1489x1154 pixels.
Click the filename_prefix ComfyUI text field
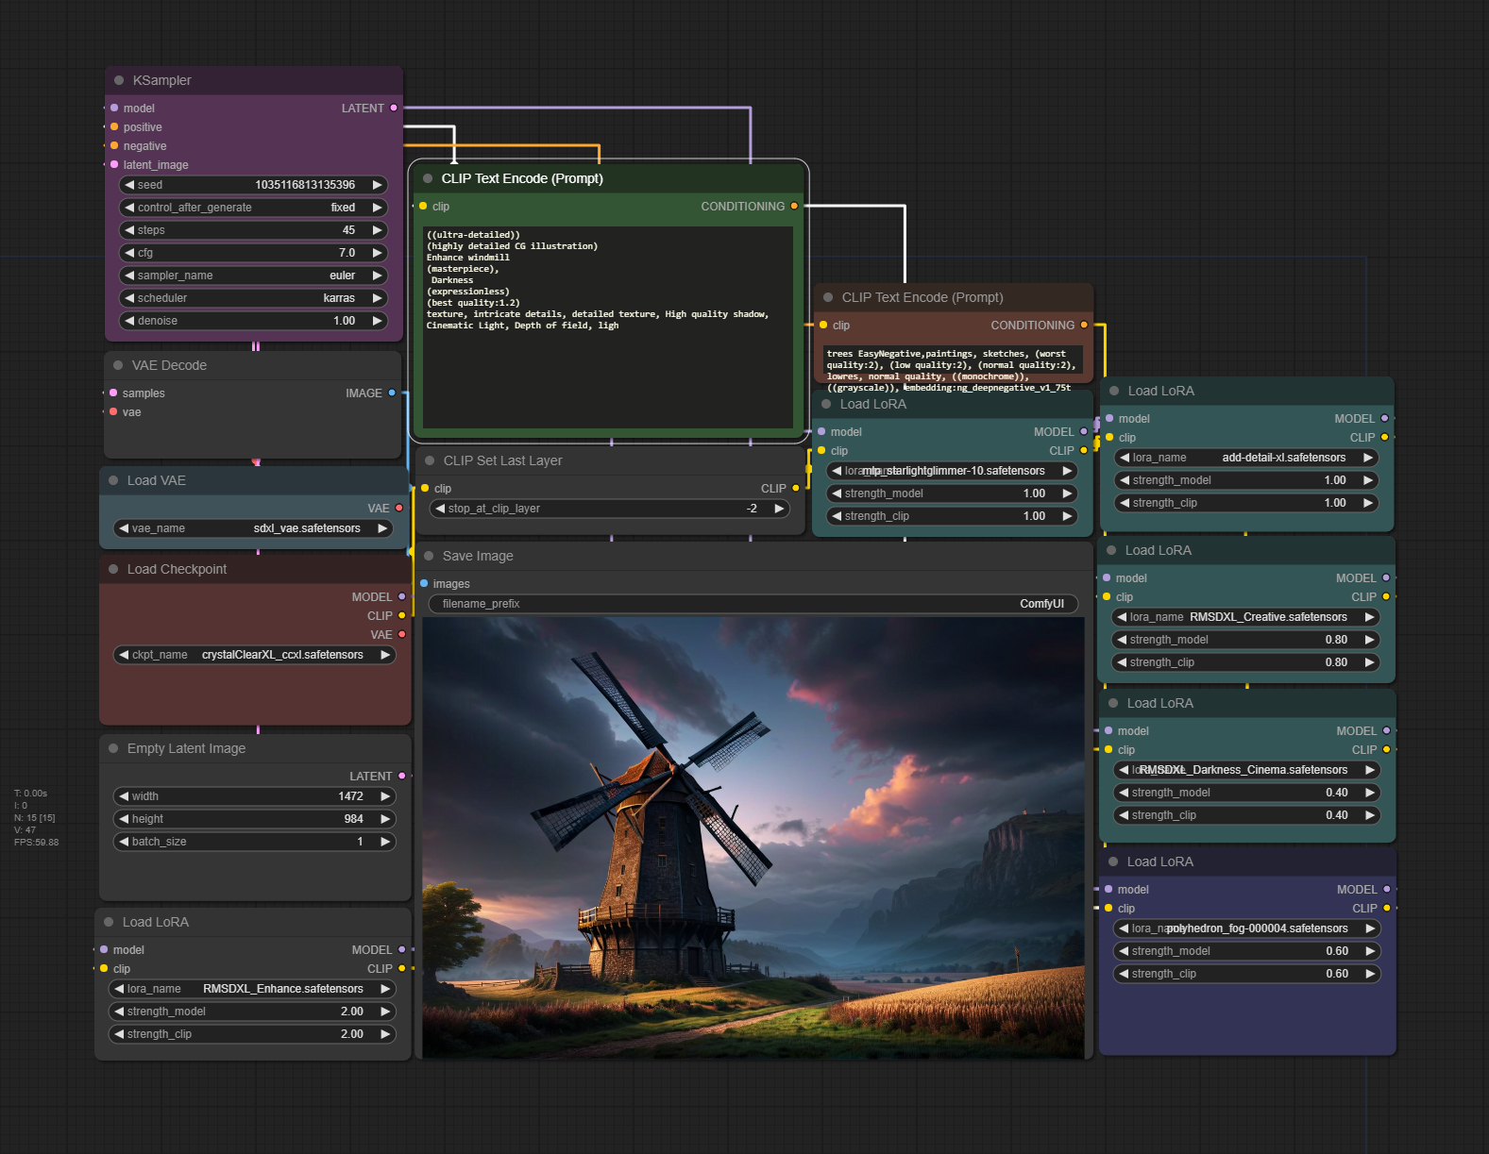click(753, 604)
